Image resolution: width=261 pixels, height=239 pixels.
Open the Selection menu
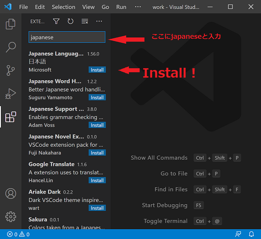point(63,7)
